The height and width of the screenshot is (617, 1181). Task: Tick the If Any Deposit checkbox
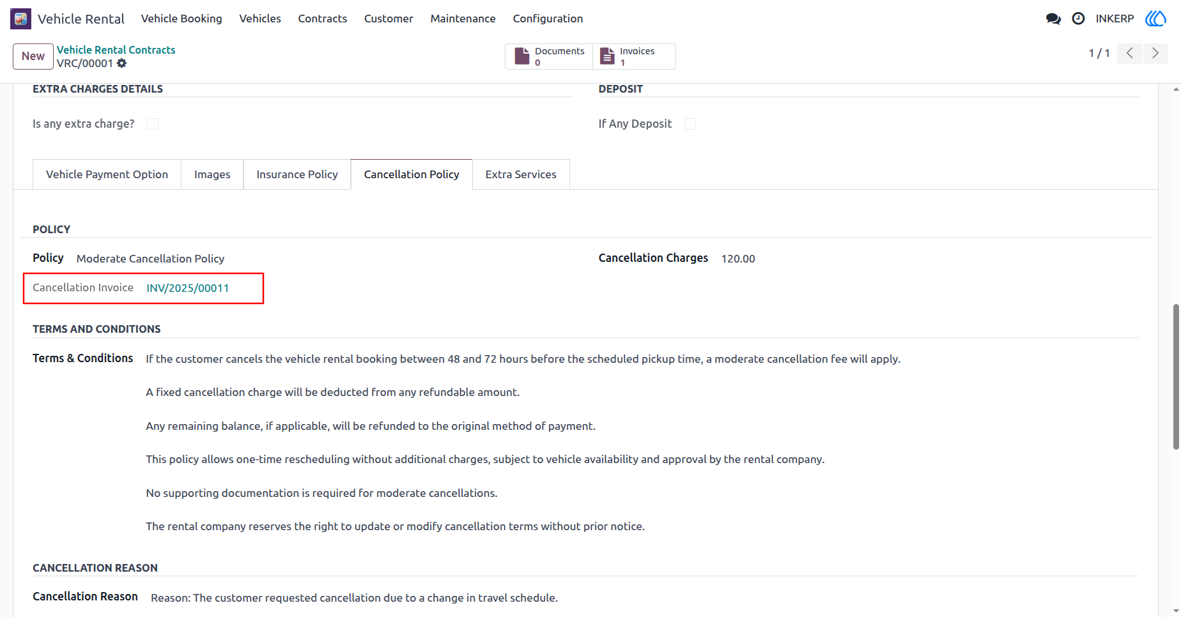[x=690, y=124]
